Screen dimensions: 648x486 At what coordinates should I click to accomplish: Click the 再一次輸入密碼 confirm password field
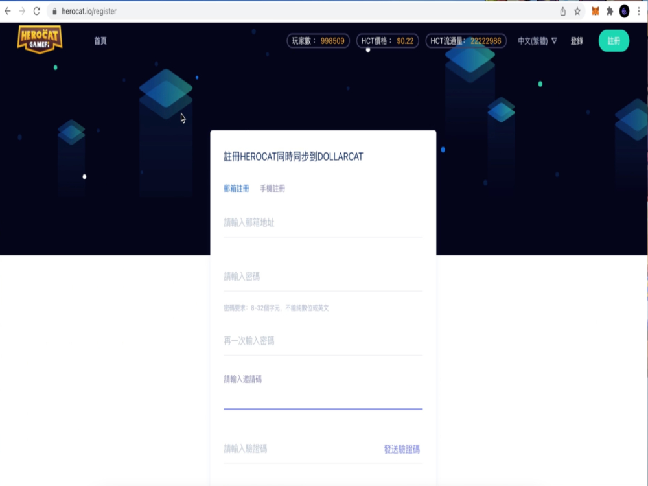(x=323, y=341)
